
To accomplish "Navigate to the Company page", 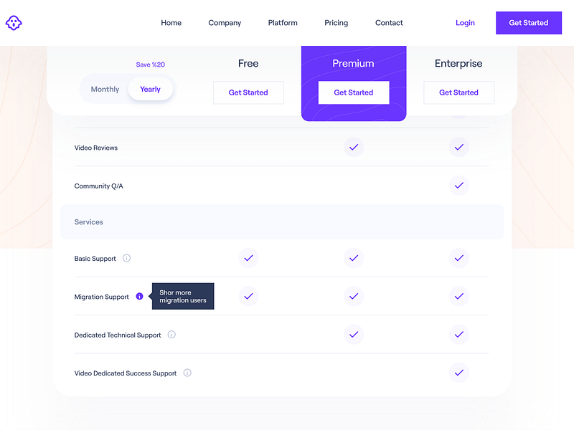I will 225,23.
